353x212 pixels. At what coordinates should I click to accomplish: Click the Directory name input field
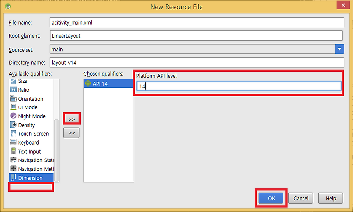click(197, 62)
